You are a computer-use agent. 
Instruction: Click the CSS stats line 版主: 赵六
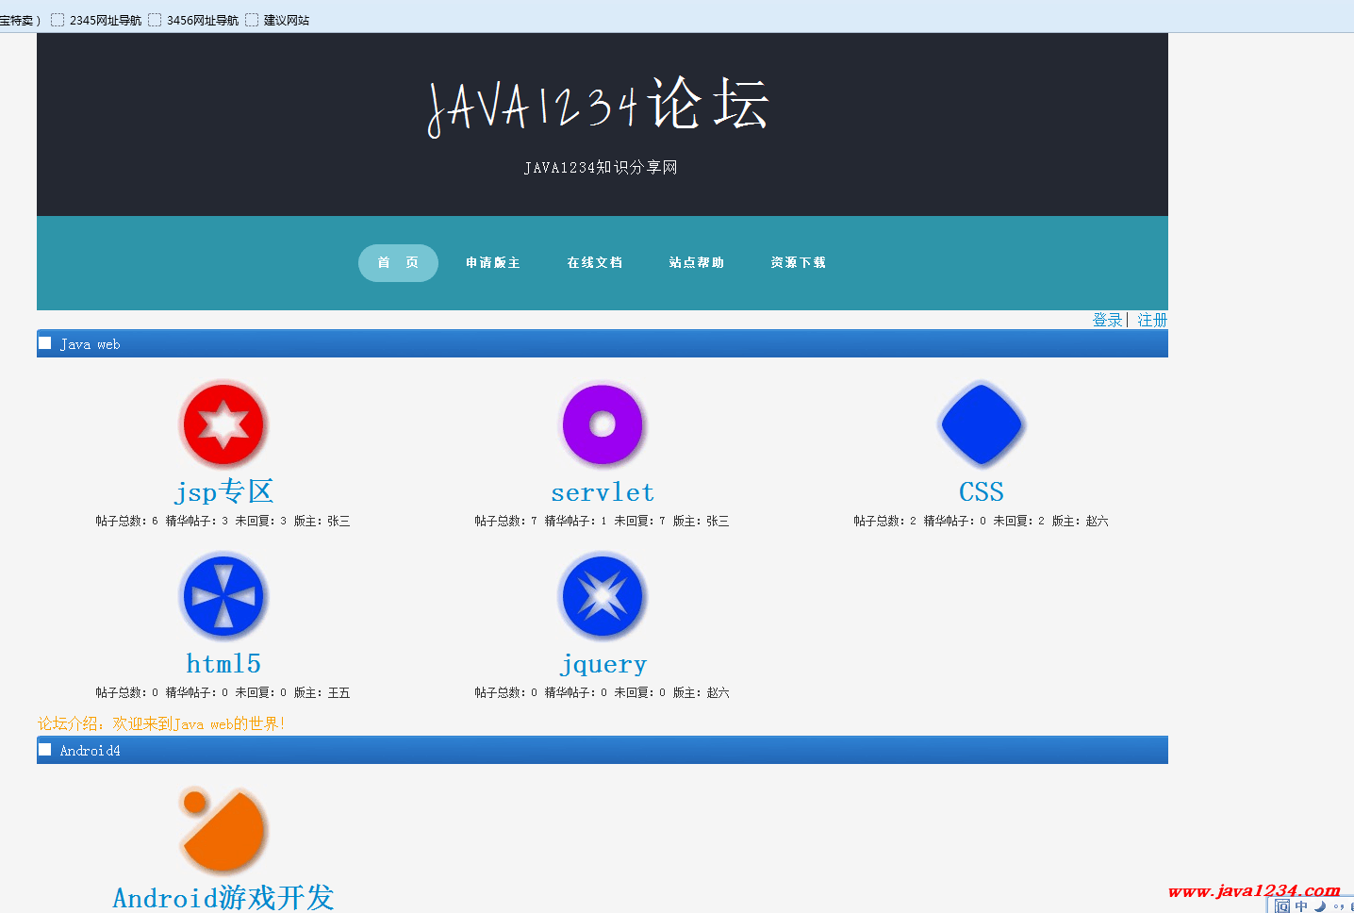point(981,521)
